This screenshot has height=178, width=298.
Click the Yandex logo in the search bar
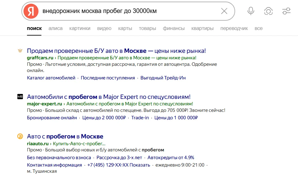coord(30,11)
